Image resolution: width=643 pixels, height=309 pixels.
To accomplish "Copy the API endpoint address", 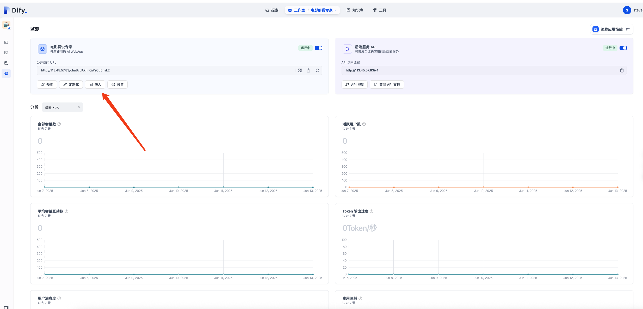I will point(622,70).
